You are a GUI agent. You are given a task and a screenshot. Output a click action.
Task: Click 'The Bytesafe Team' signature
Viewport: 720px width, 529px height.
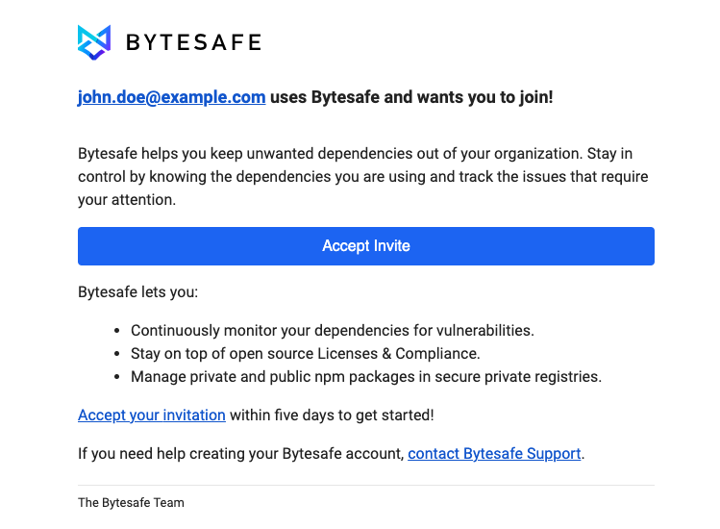coord(131,503)
